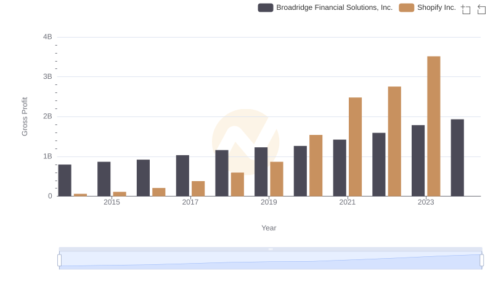Viewport: 493px width, 284px height.
Task: Grab the left handle of range slider
Action: 59,261
